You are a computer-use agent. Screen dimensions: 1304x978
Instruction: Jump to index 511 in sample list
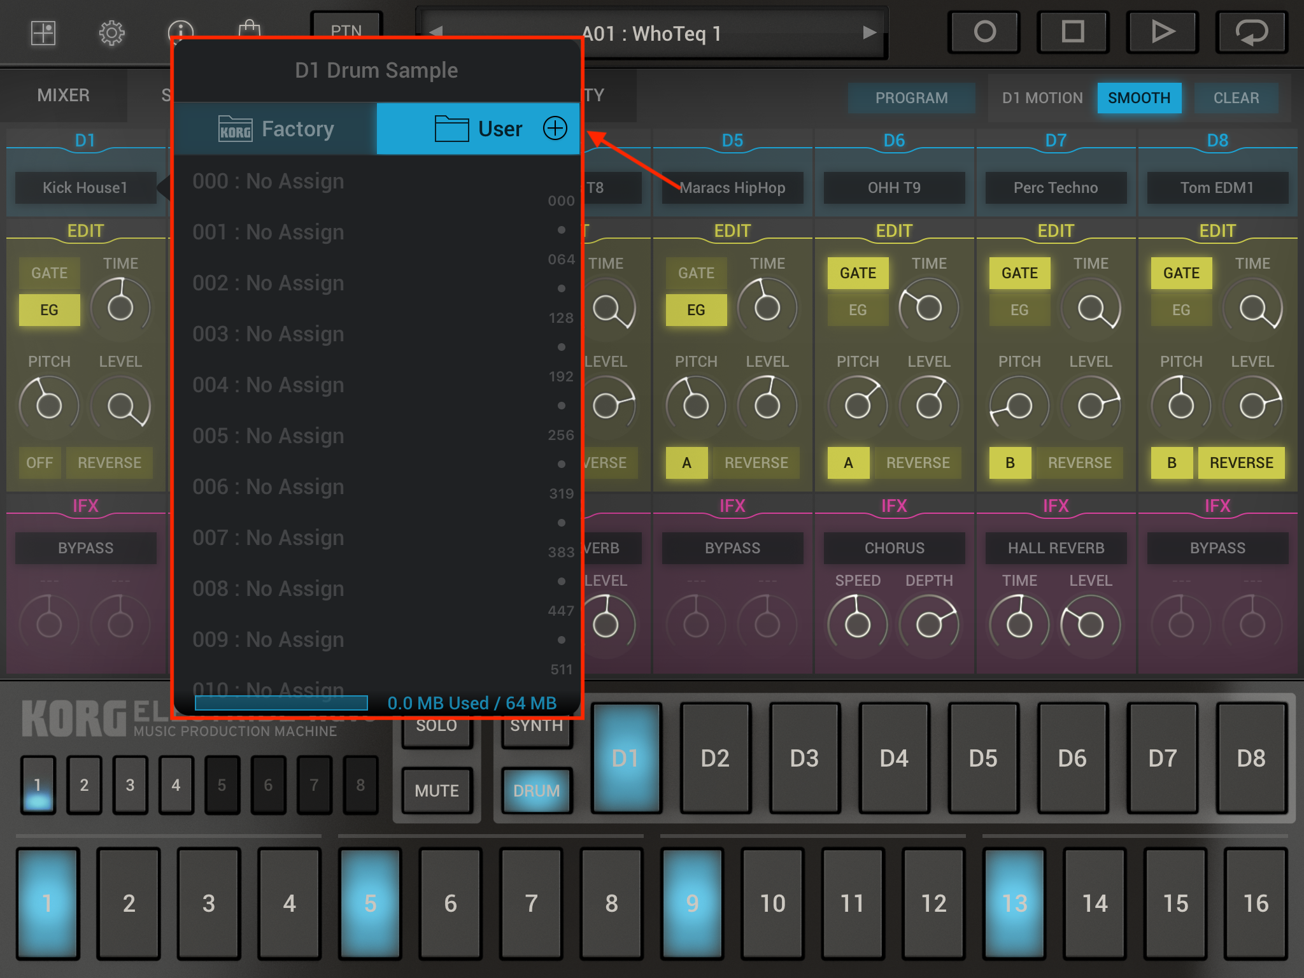pos(561,670)
